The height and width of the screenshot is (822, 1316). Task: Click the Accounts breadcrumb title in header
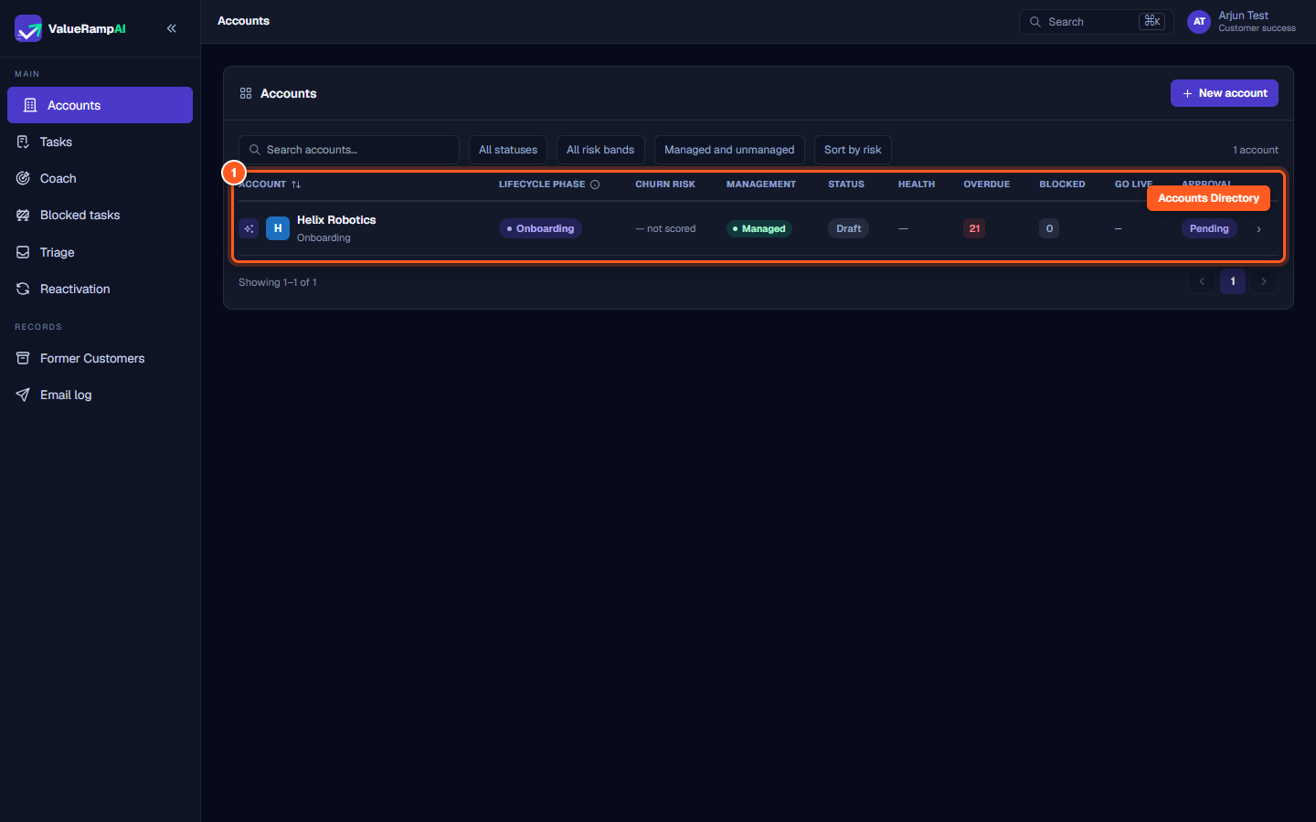click(x=243, y=21)
